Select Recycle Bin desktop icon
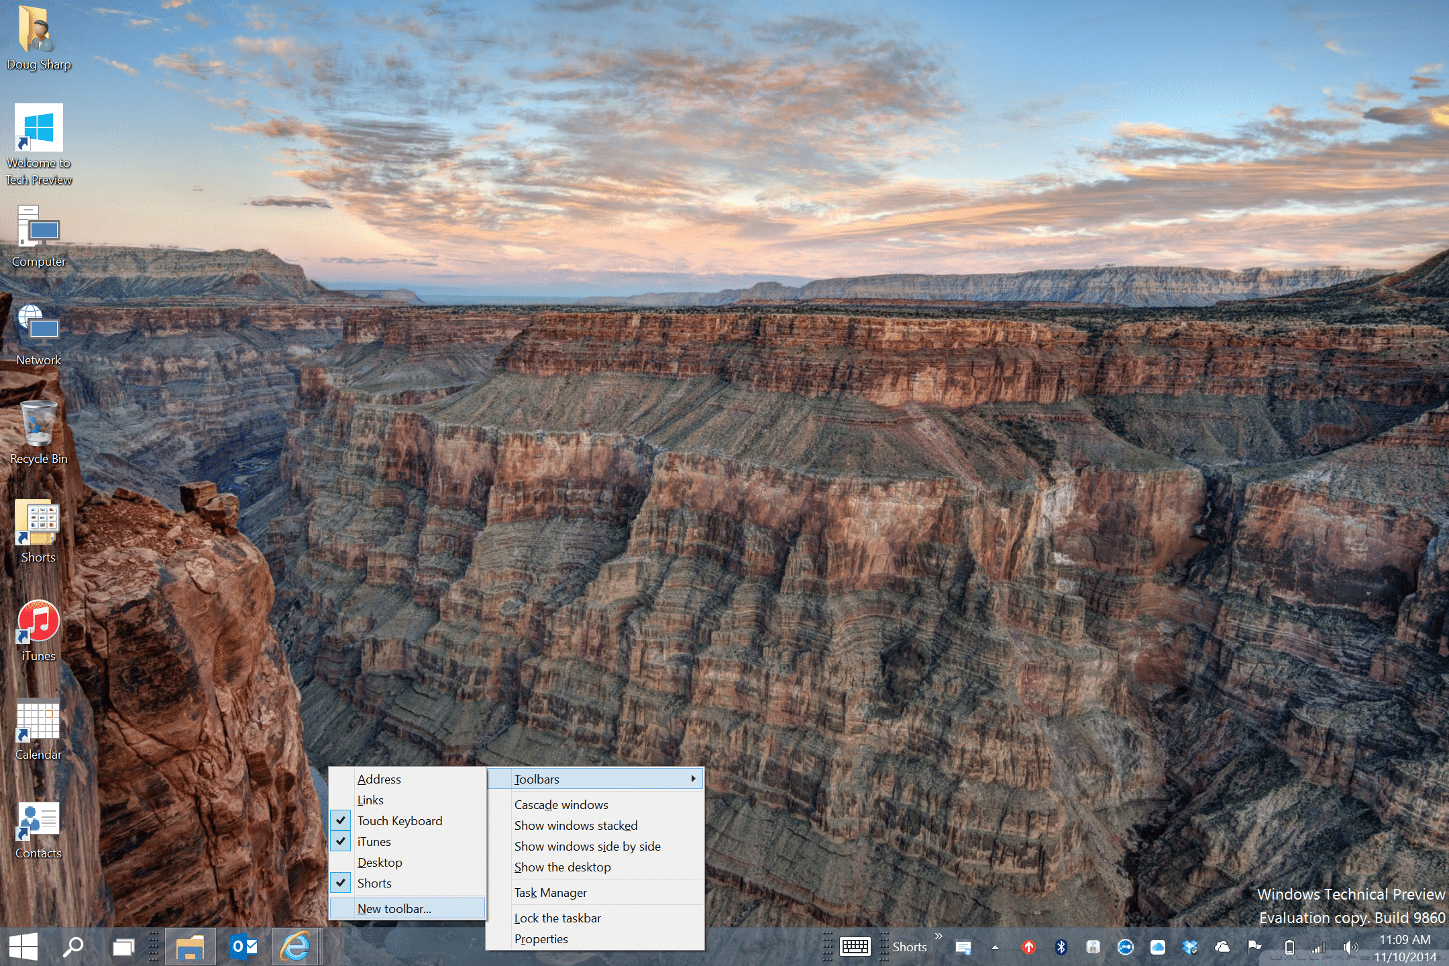This screenshot has width=1449, height=966. [39, 432]
